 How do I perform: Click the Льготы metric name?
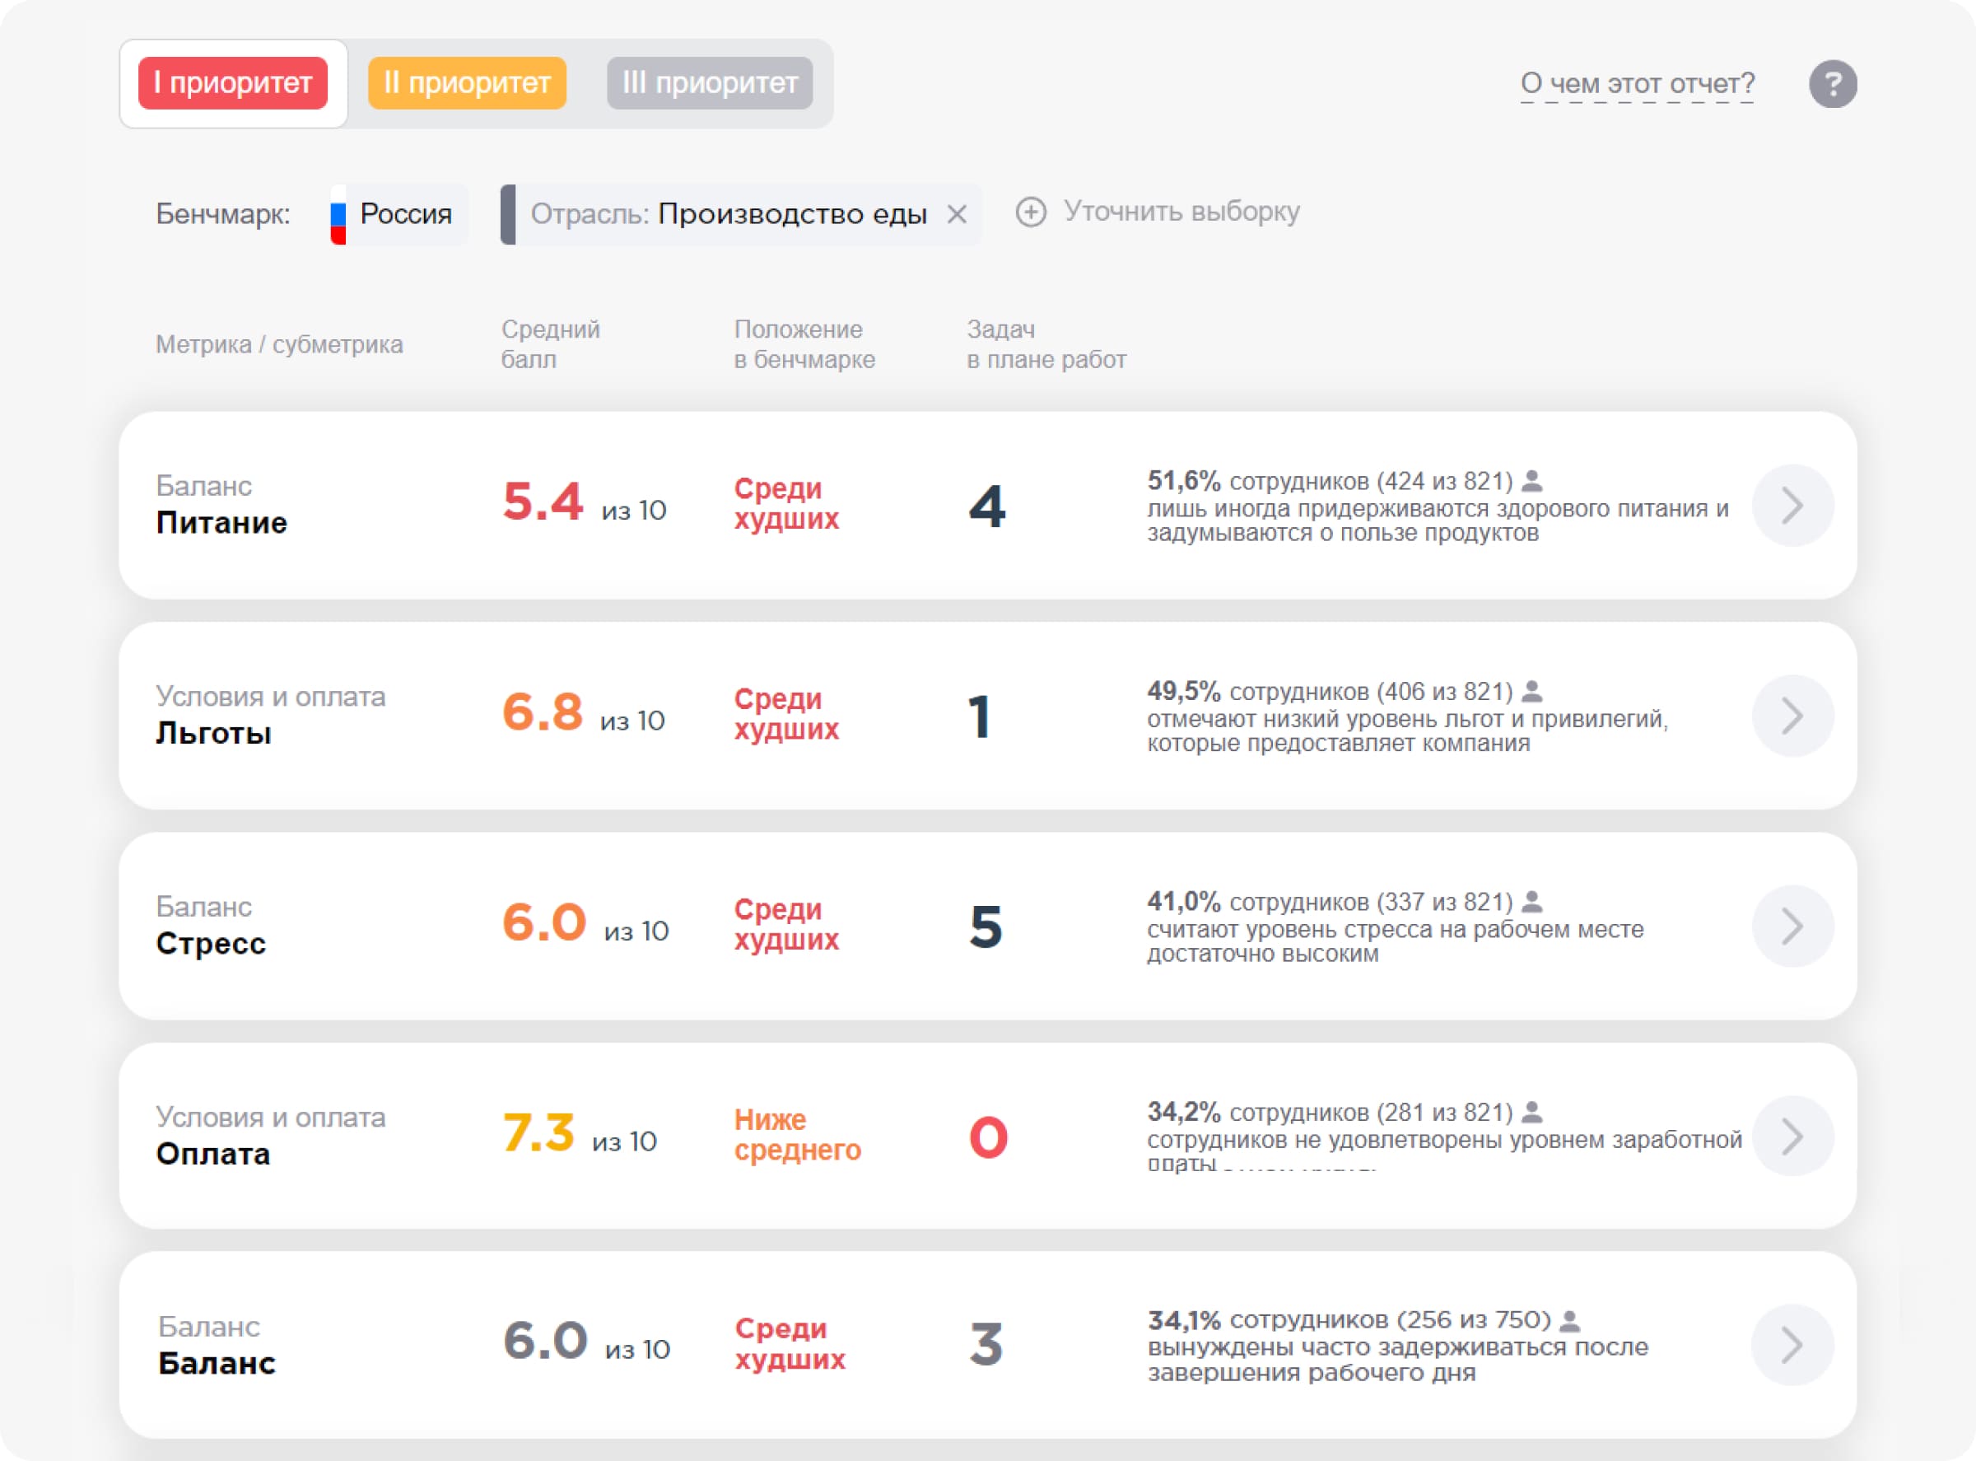pyautogui.click(x=213, y=733)
